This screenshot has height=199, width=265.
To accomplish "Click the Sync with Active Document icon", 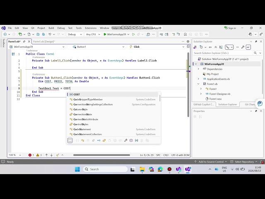I will tap(210, 47).
